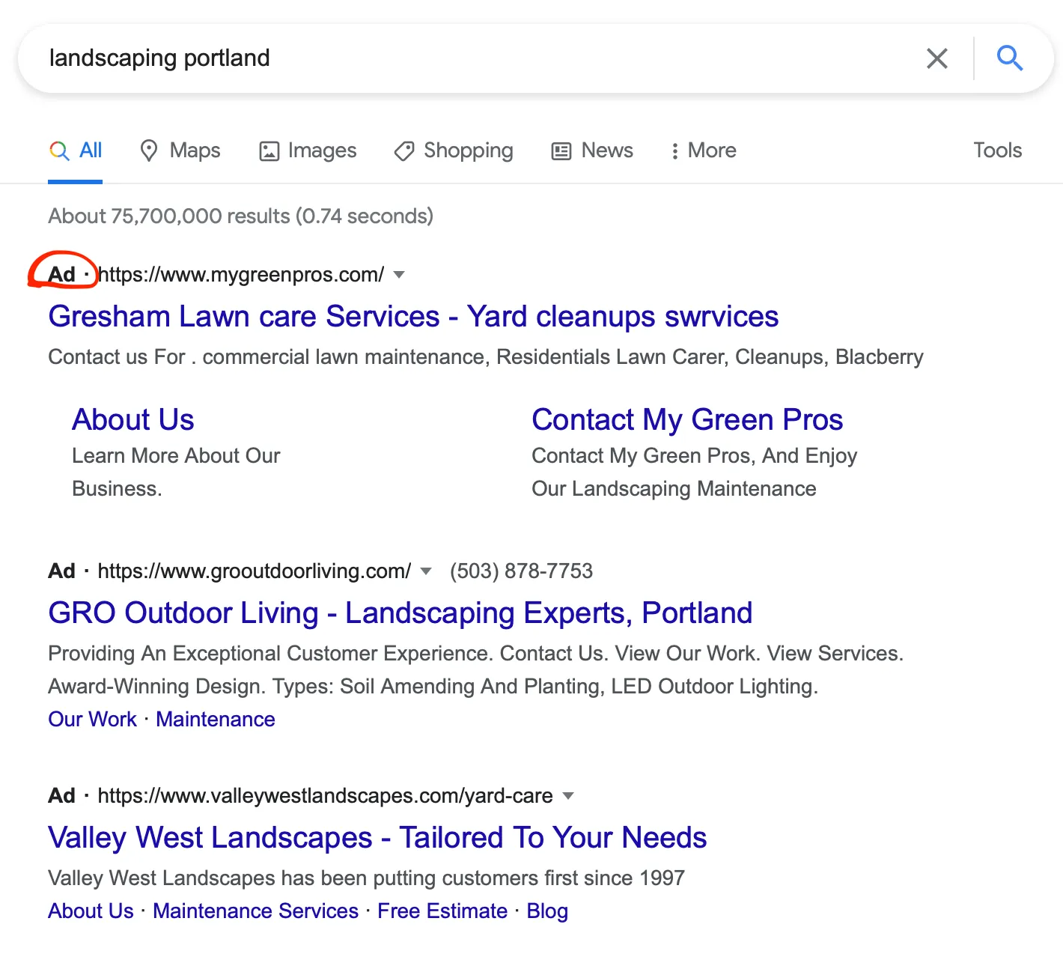Select the All tab label
1063x954 pixels.
tap(91, 151)
